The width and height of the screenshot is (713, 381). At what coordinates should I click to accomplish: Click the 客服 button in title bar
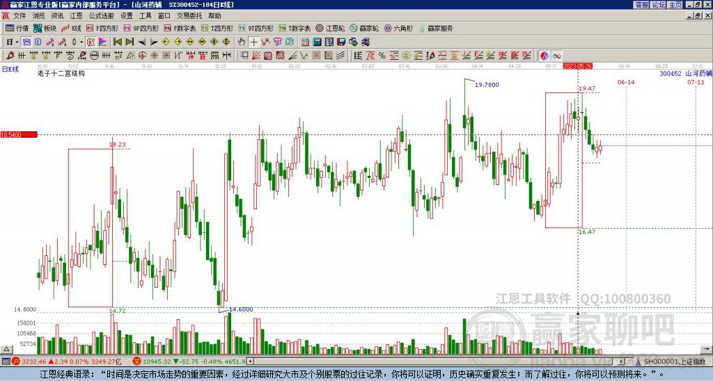click(641, 5)
